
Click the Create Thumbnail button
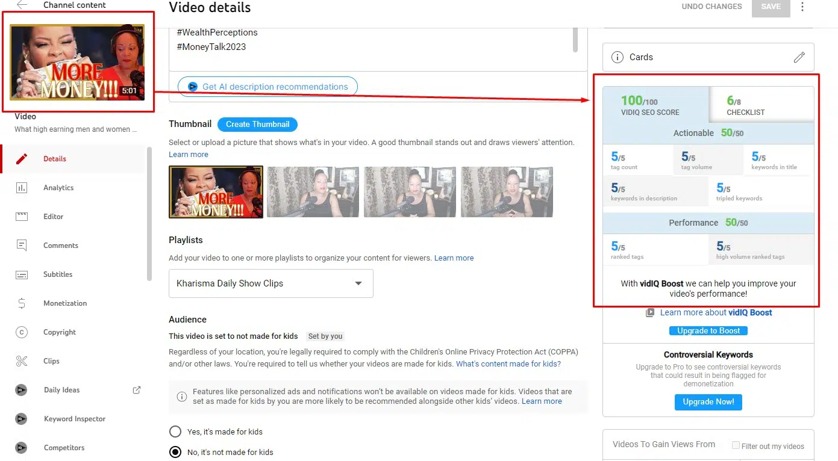(257, 125)
